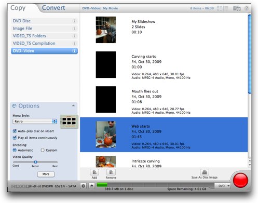Click the 'Web starts' title text
This screenshot has width=258, height=203.
(x=141, y=126)
